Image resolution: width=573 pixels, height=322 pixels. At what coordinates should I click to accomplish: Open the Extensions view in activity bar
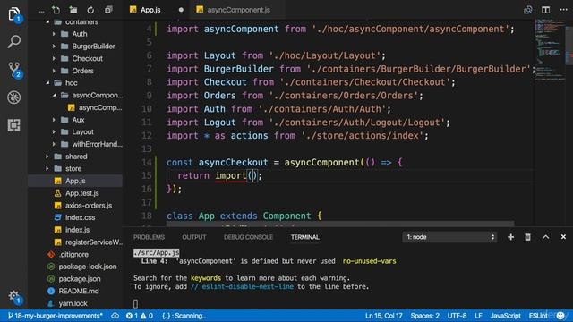pyautogui.click(x=14, y=125)
